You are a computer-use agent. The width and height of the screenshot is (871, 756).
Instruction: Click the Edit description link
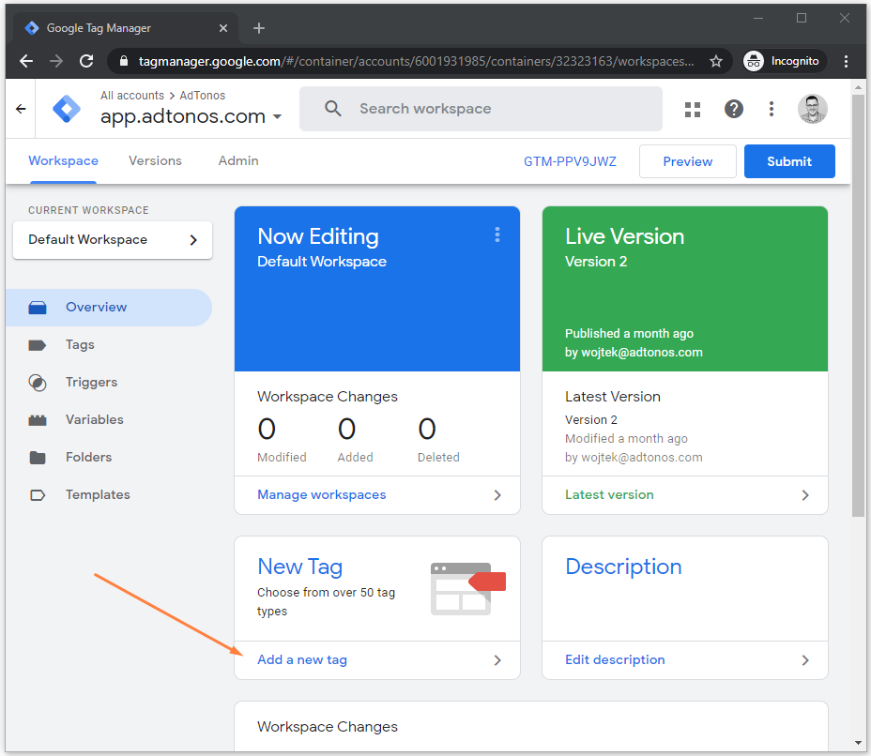pos(615,660)
